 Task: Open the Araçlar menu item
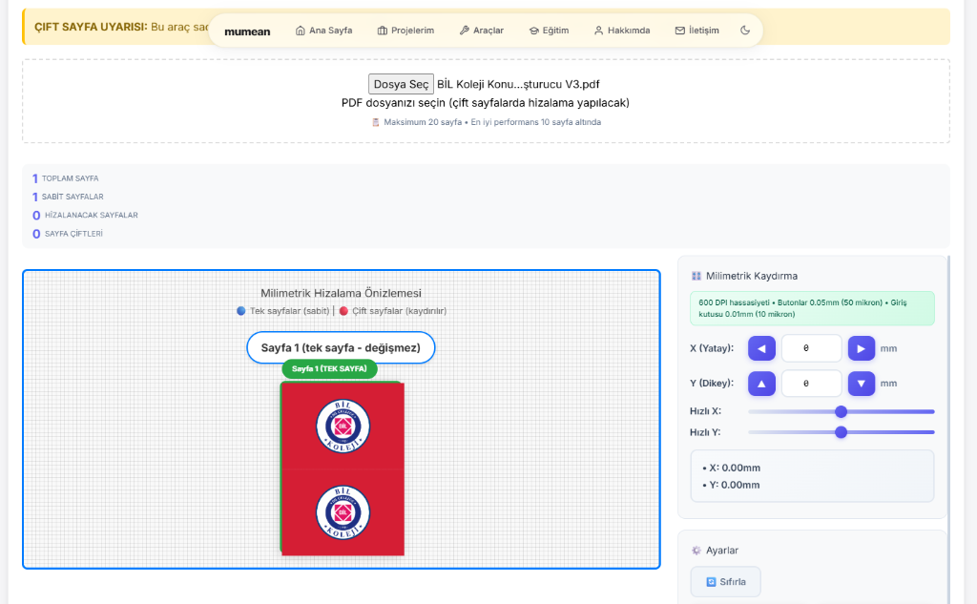pos(482,31)
